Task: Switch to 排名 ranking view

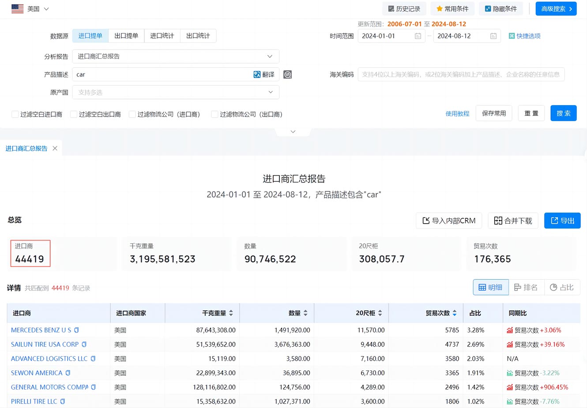Action: click(527, 287)
